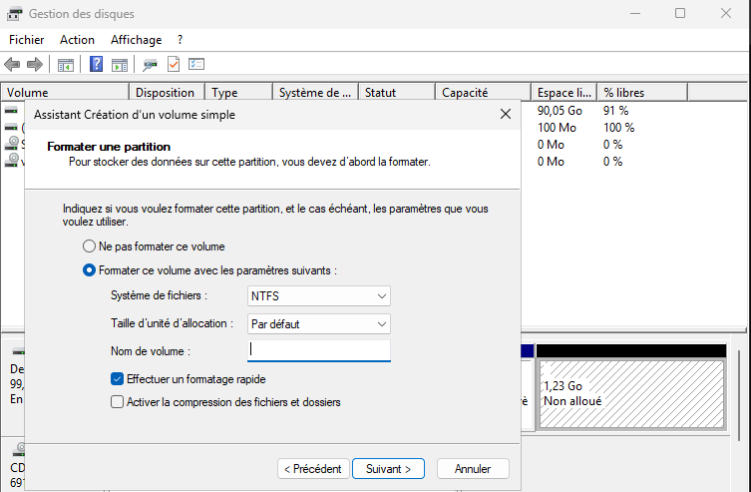This screenshot has height=492, width=751.
Task: Open the 'Système de fichiers' NTFS dropdown
Action: (x=318, y=296)
